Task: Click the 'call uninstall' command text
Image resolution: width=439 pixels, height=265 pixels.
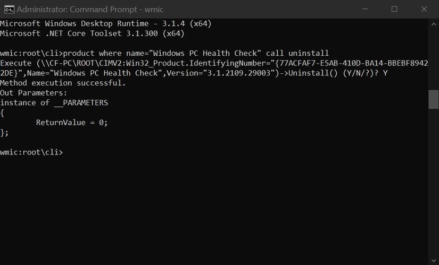Action: 297,53
